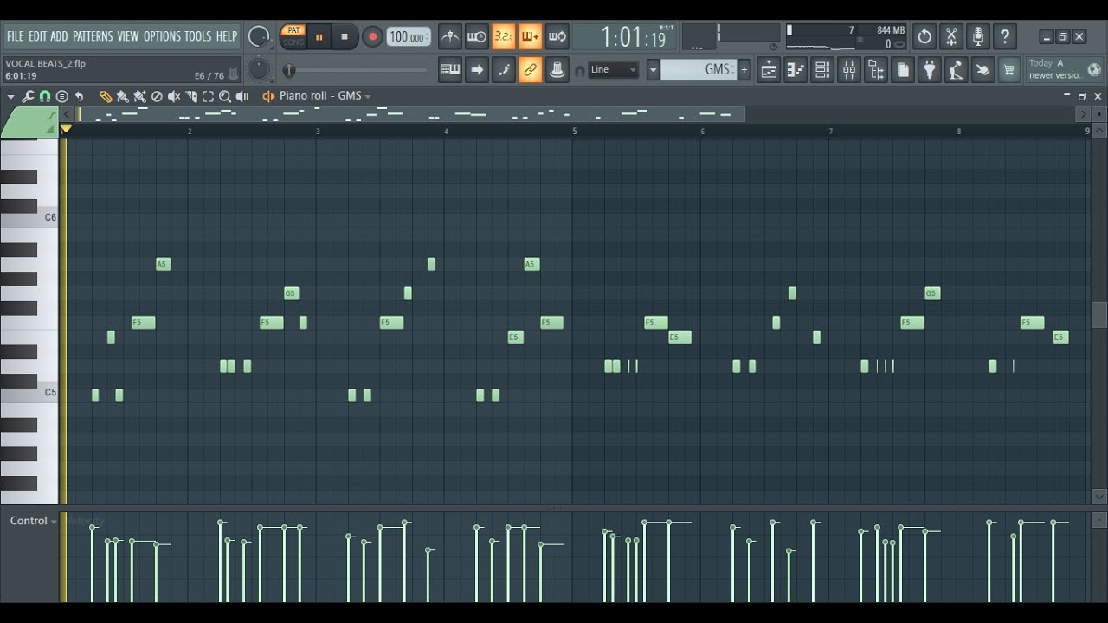Click the microphone one-click recording icon

tap(978, 36)
